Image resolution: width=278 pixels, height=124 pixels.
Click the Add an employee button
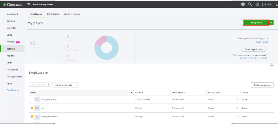pyautogui.click(x=262, y=85)
